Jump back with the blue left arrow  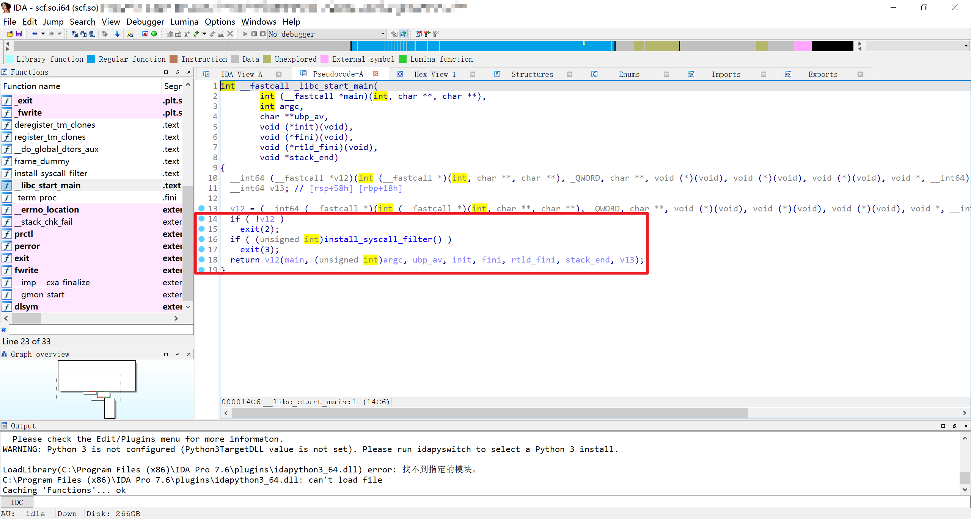(35, 34)
